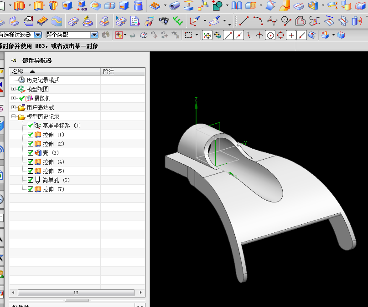Click the navigator horizontal scrollbar thumb
This screenshot has width=368, height=307.
pos(77,292)
